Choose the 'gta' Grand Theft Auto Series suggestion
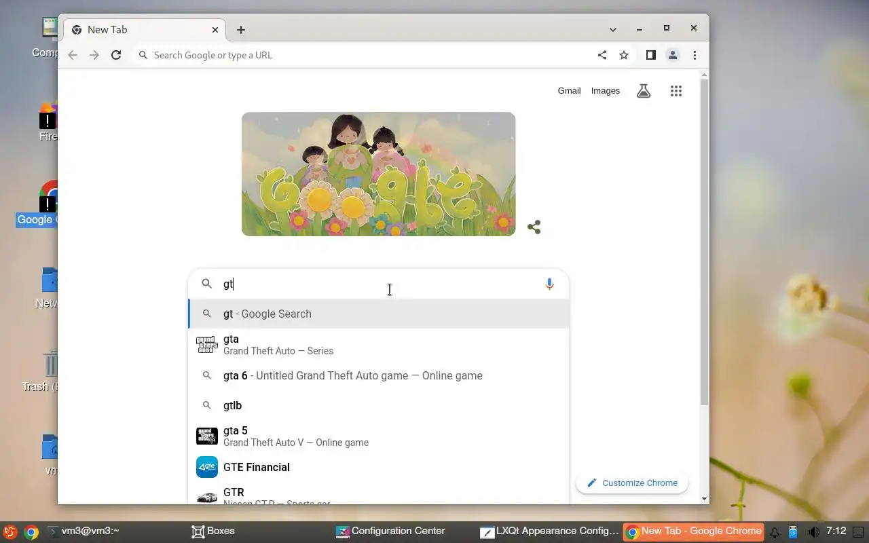The width and height of the screenshot is (869, 543). pos(378,344)
